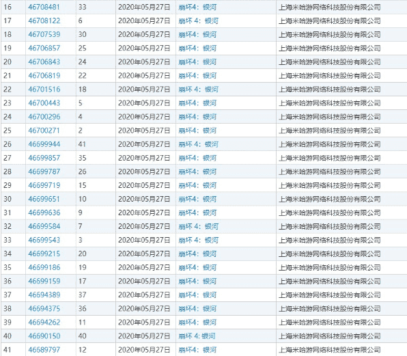Select date 2020年05月27日 in row 41

(144, 350)
